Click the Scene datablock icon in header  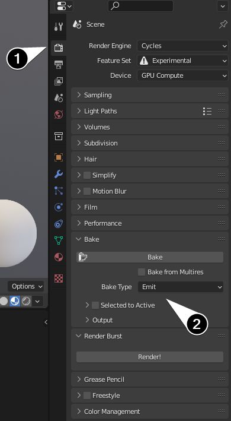77,24
